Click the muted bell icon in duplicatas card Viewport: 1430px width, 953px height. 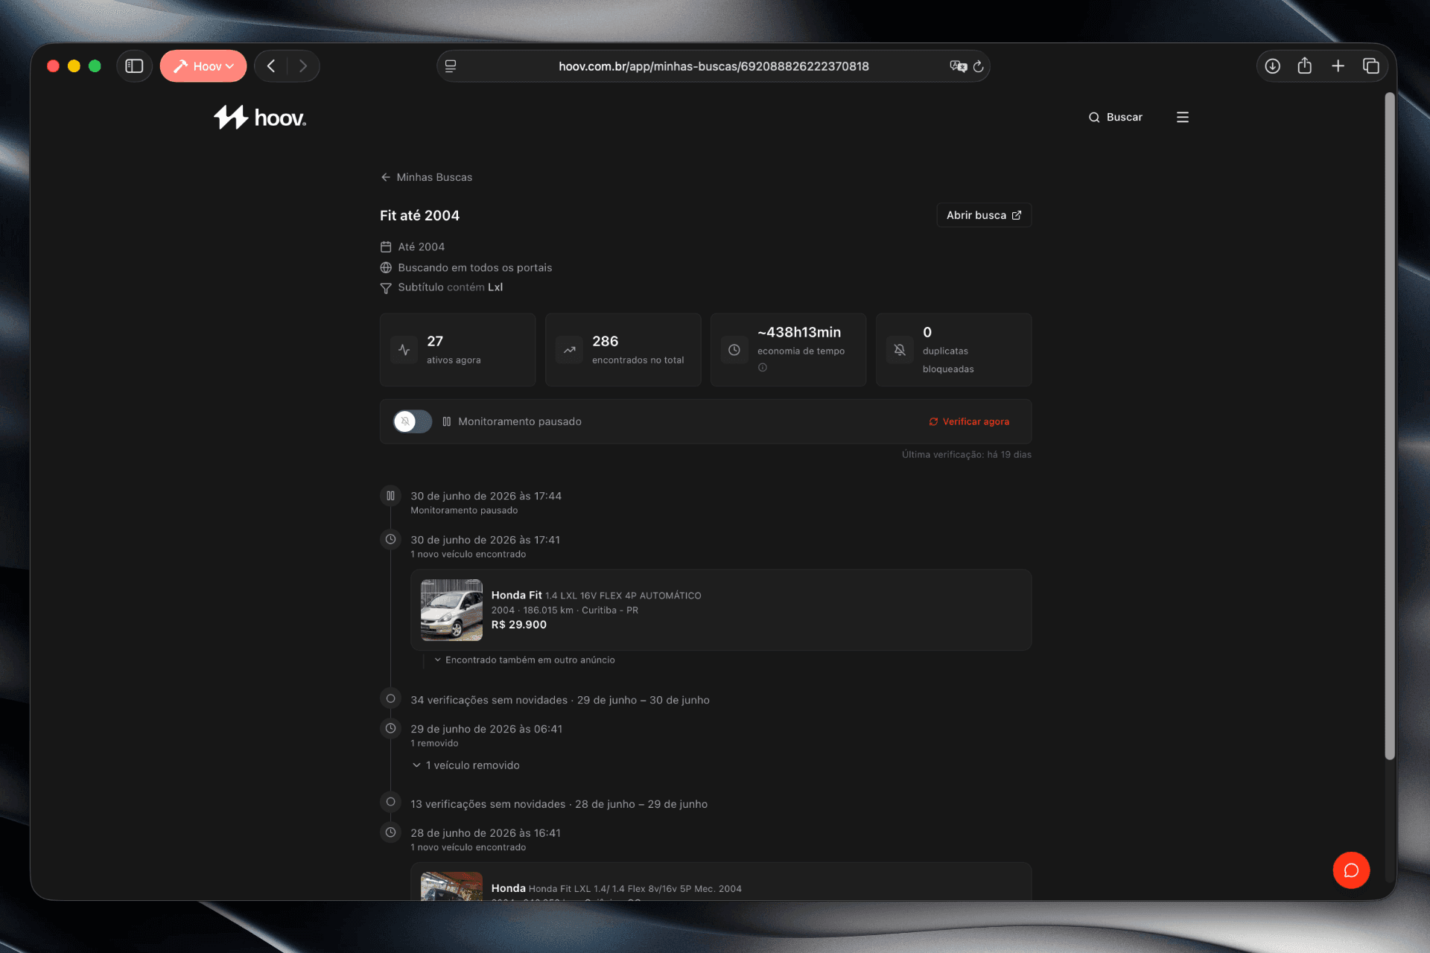(x=900, y=350)
